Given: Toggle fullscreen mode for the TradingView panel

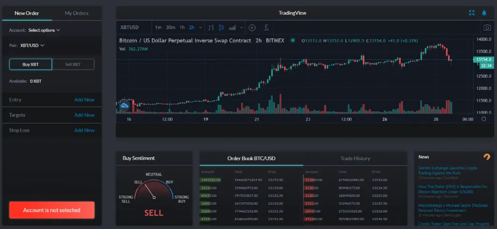Looking at the screenshot, I should (x=472, y=13).
